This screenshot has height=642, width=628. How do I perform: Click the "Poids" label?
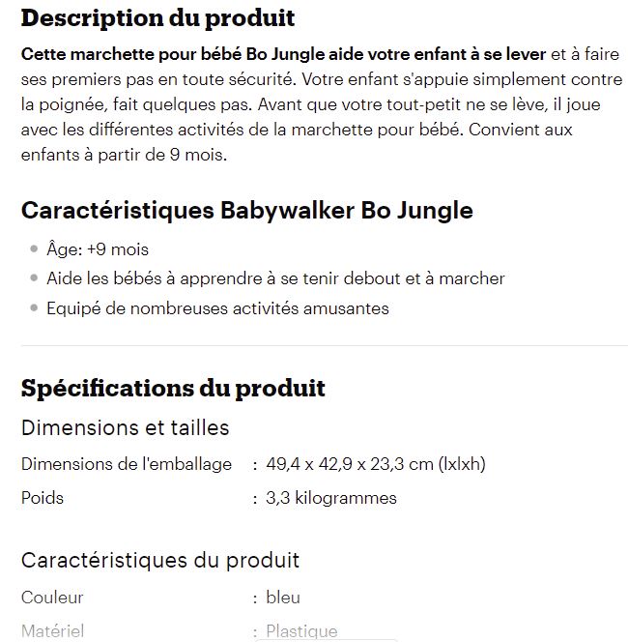click(43, 498)
